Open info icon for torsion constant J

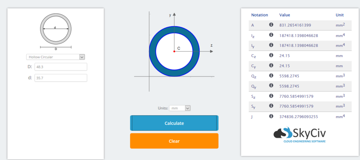pyautogui.click(x=271, y=116)
